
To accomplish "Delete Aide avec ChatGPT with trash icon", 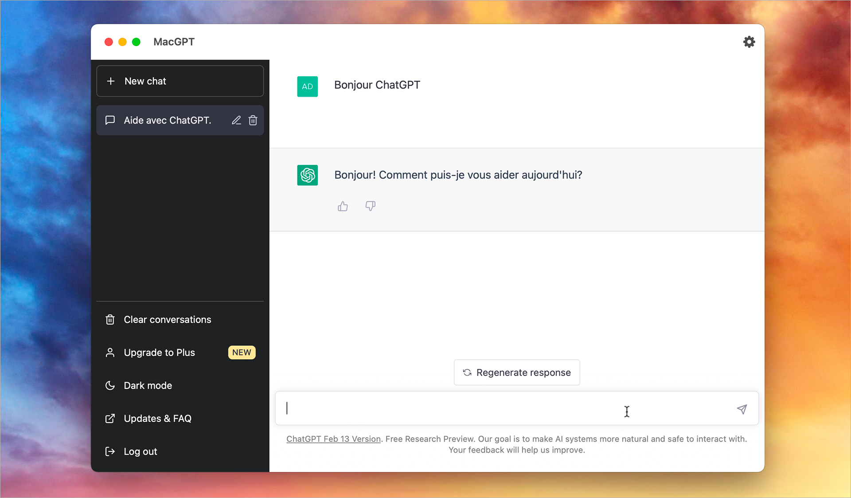I will tap(253, 120).
